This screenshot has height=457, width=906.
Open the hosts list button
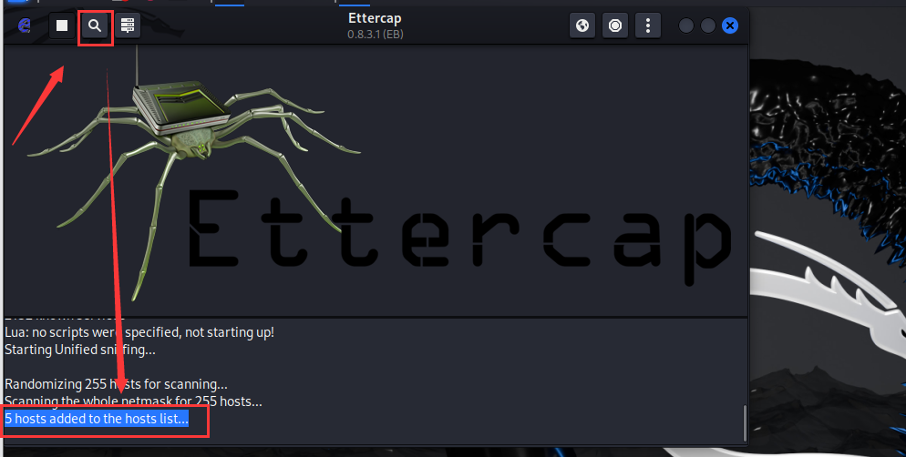click(128, 25)
